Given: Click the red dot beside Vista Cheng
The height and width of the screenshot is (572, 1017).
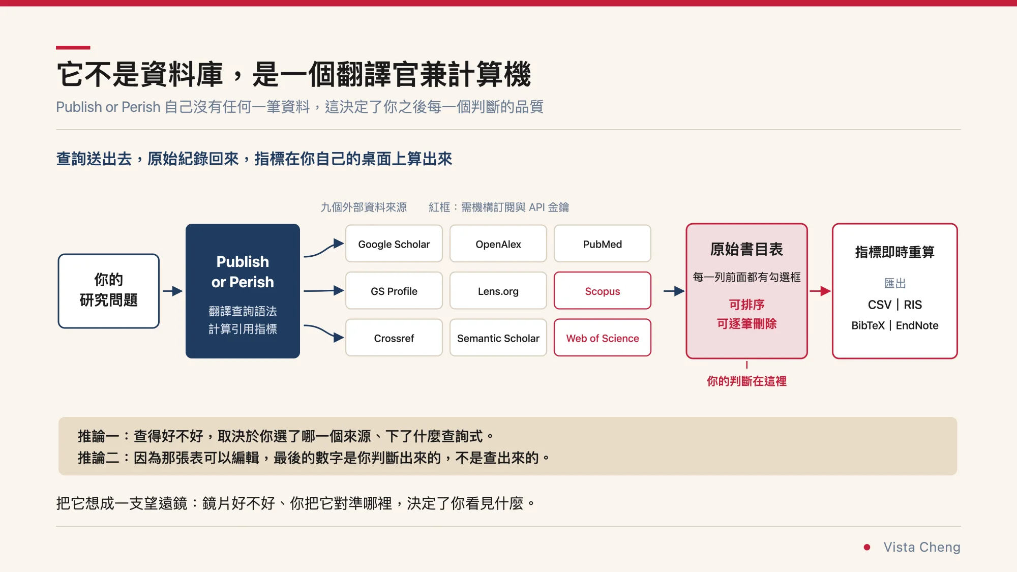Looking at the screenshot, I should point(867,547).
